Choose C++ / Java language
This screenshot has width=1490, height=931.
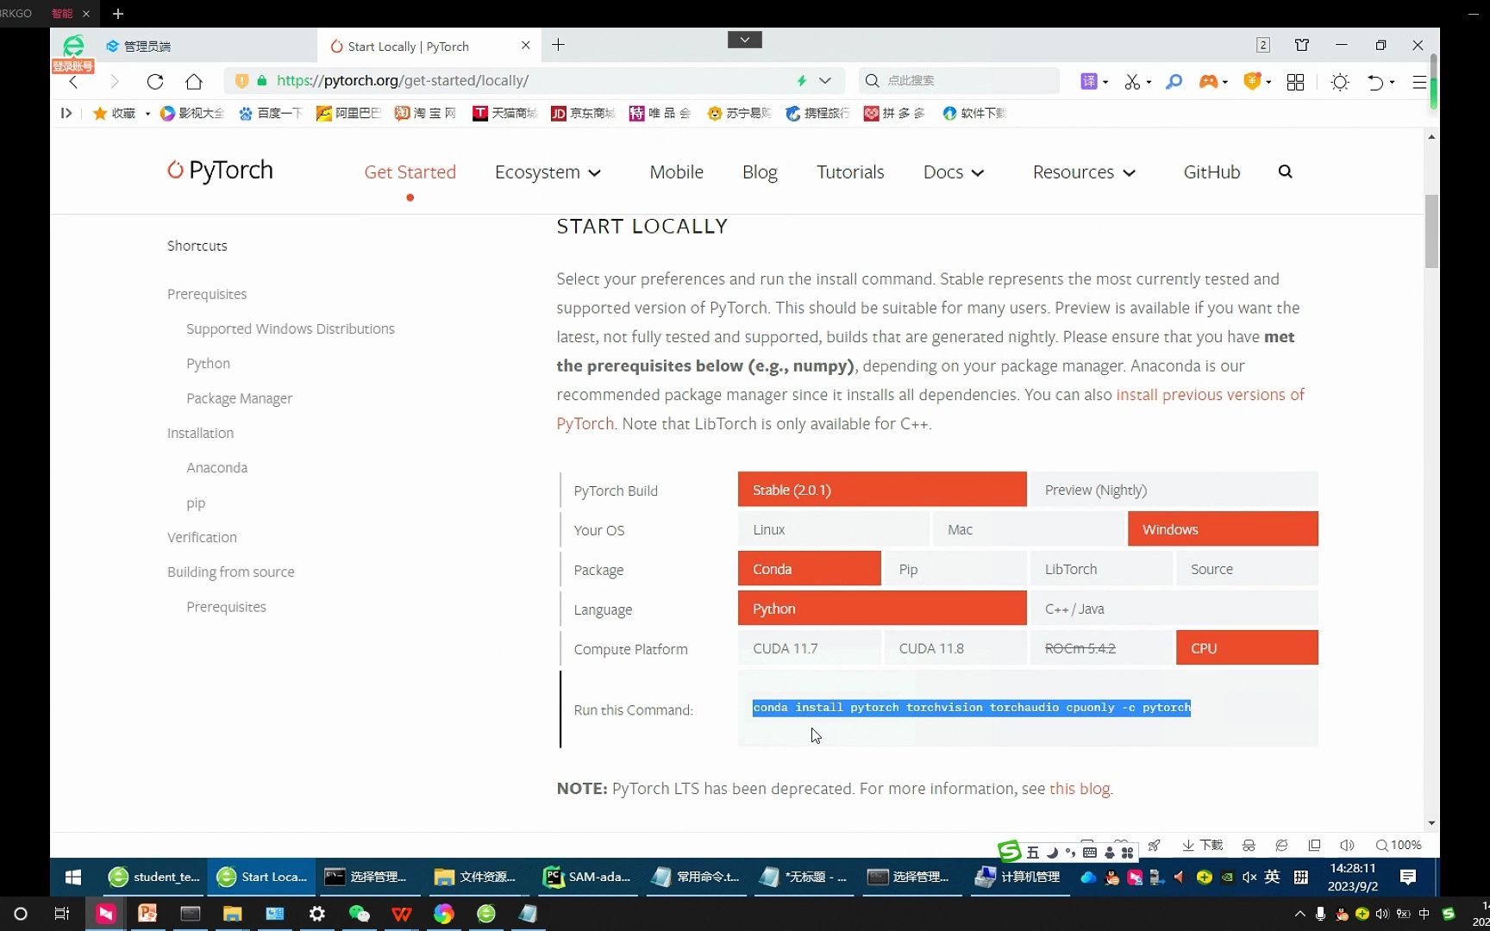(x=1174, y=609)
